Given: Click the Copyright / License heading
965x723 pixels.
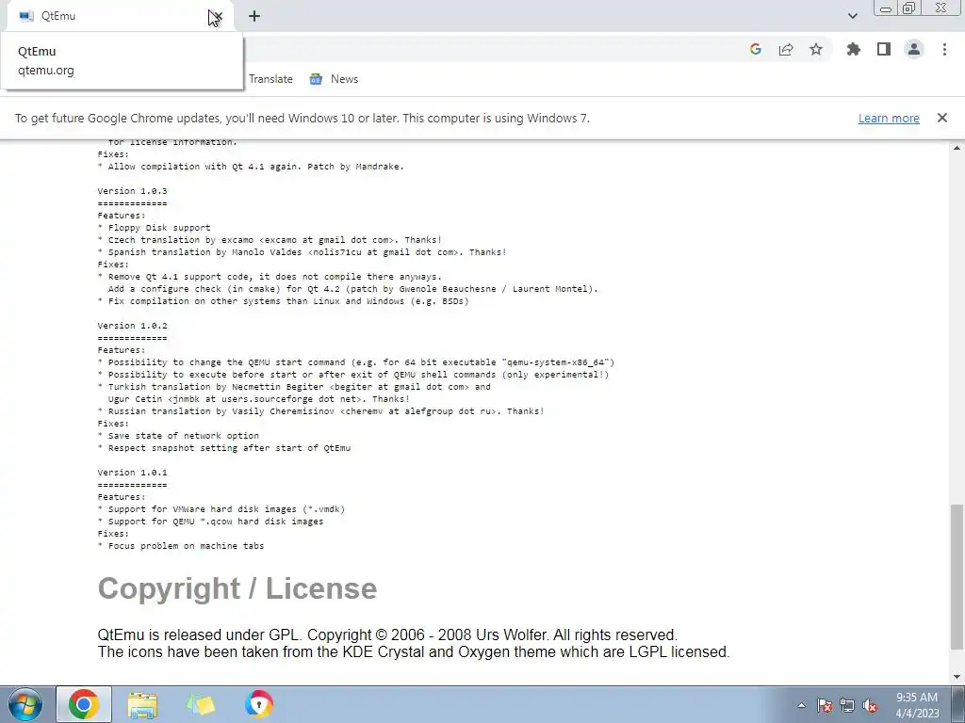Looking at the screenshot, I should tap(237, 588).
